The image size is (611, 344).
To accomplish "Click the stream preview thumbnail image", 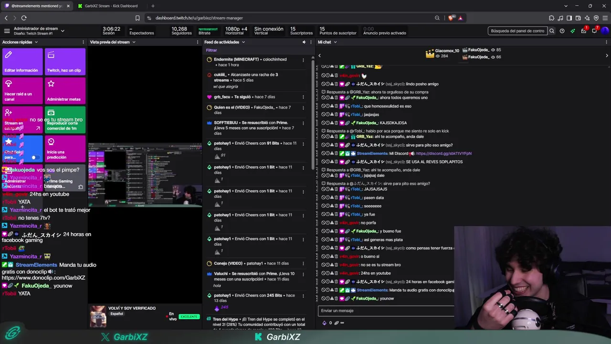I will (x=145, y=175).
